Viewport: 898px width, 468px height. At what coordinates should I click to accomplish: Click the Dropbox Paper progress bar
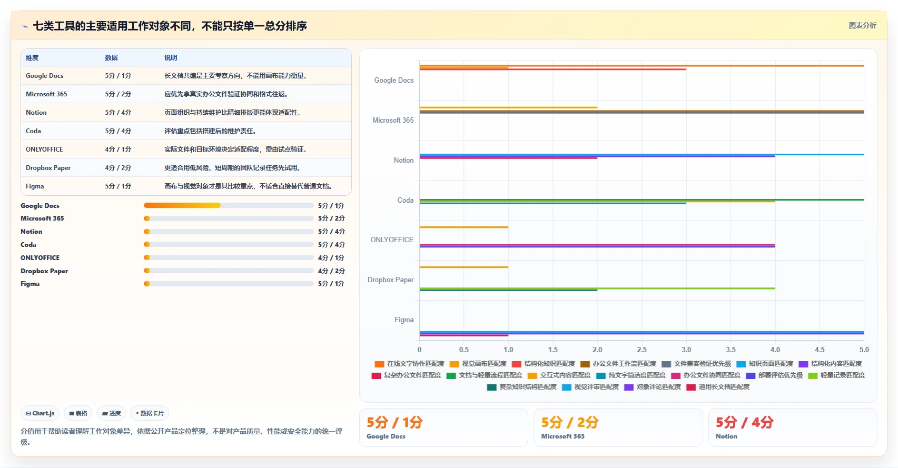coord(229,271)
